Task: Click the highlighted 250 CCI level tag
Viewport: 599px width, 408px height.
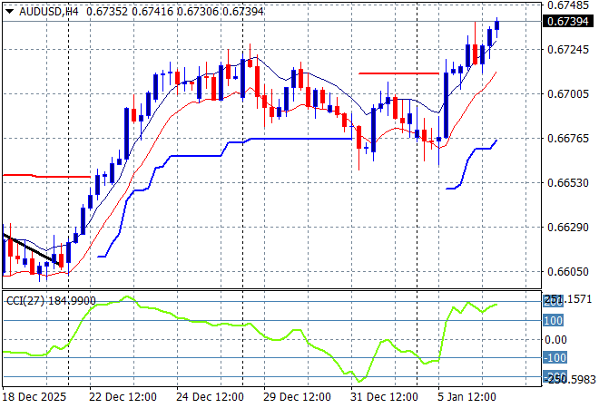Action: coord(555,301)
